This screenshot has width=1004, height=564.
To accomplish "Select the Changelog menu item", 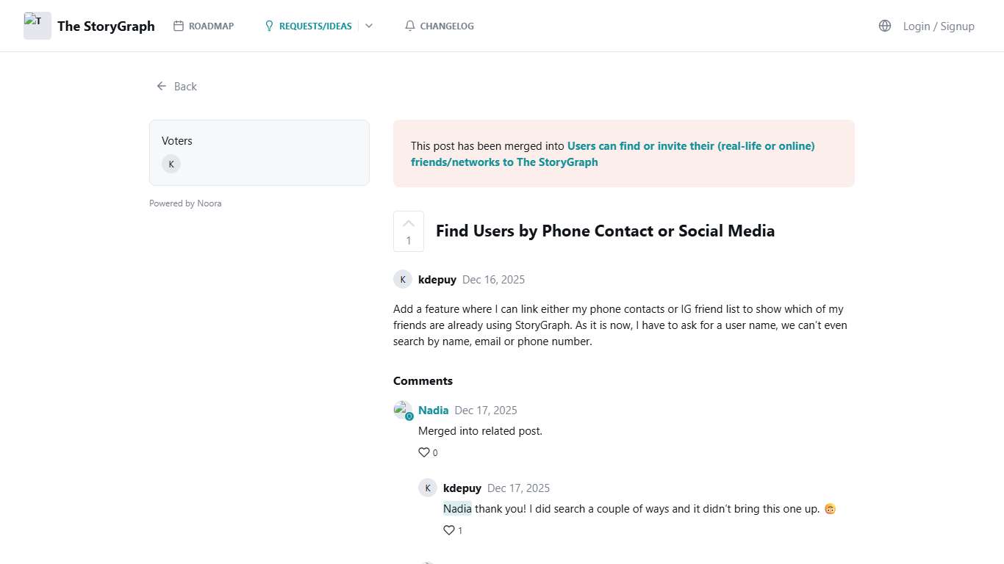I will tap(447, 25).
